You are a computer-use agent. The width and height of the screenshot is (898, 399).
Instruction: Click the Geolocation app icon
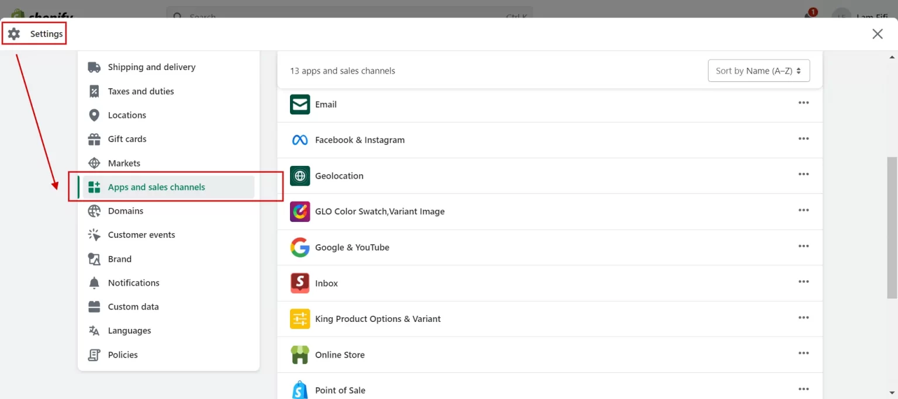tap(300, 176)
